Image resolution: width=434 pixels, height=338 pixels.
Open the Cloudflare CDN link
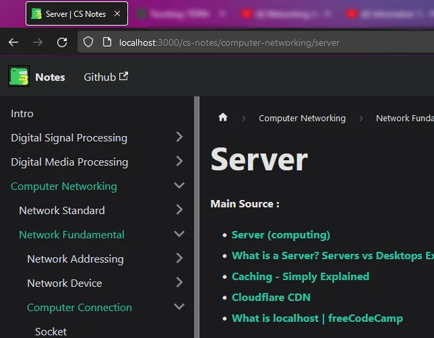click(x=271, y=298)
